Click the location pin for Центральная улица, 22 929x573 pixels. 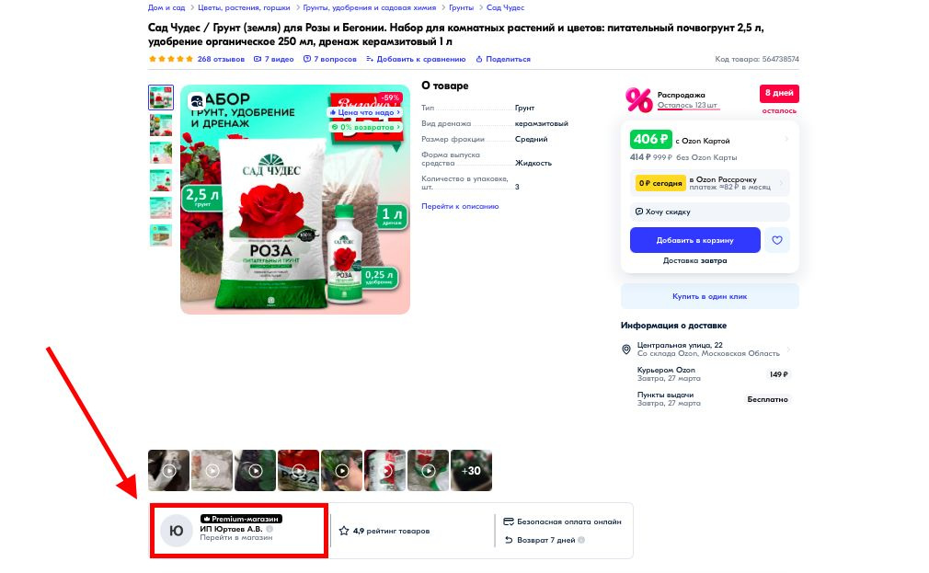tap(625, 350)
